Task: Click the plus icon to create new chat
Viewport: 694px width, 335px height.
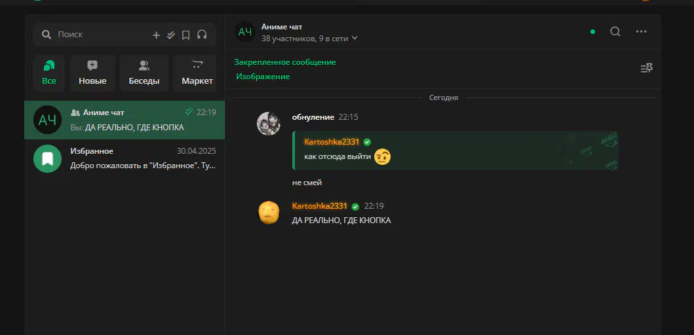Action: tap(156, 35)
